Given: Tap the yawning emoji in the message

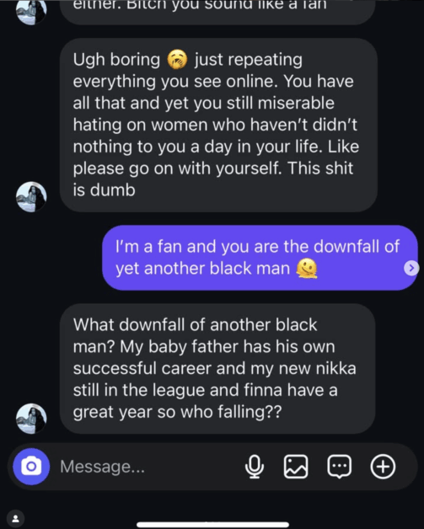Looking at the screenshot, I should pos(177,59).
